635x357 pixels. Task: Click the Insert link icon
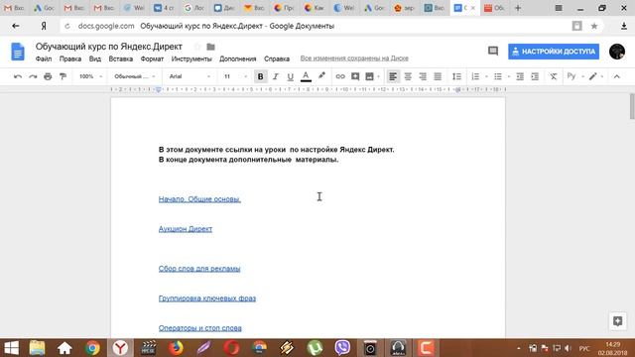click(x=340, y=76)
